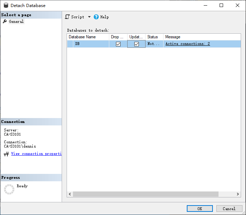Viewport: 246px width, 215px height.
Task: Click the progress spinner ready icon
Action: [x=9, y=189]
